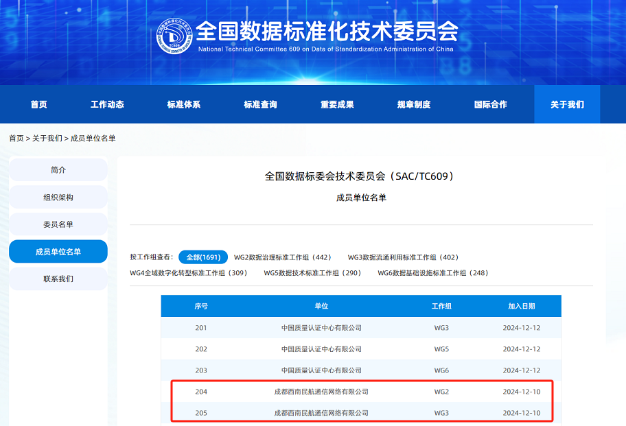Image resolution: width=626 pixels, height=426 pixels.
Task: Open 联系我们 in the left sidebar
Action: click(x=58, y=279)
